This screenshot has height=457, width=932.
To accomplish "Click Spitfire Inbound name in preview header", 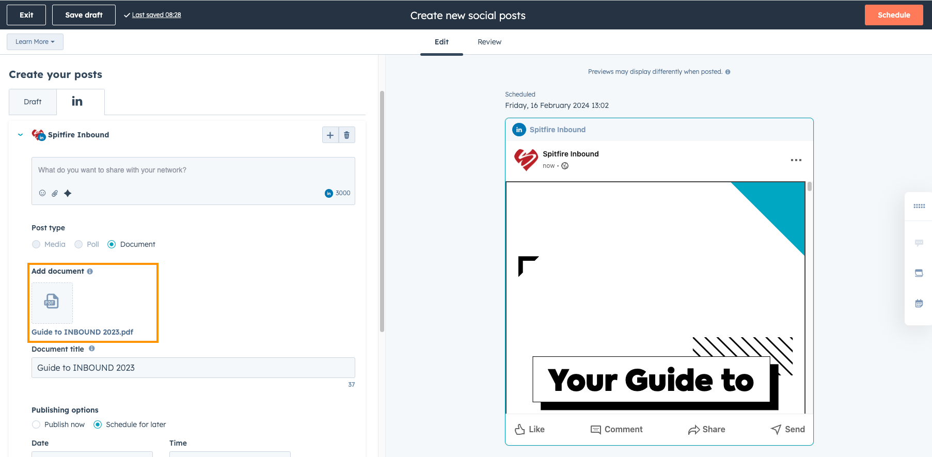I will (558, 130).
